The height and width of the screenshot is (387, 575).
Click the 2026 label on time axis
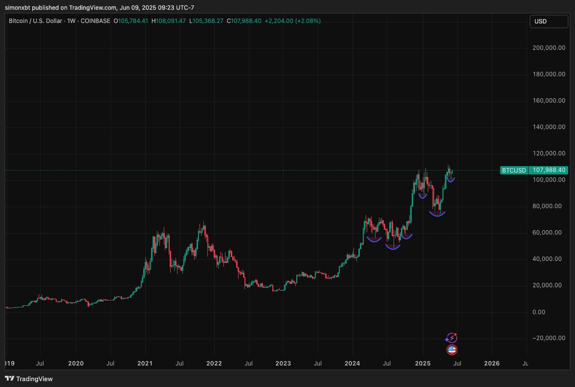(x=492, y=364)
